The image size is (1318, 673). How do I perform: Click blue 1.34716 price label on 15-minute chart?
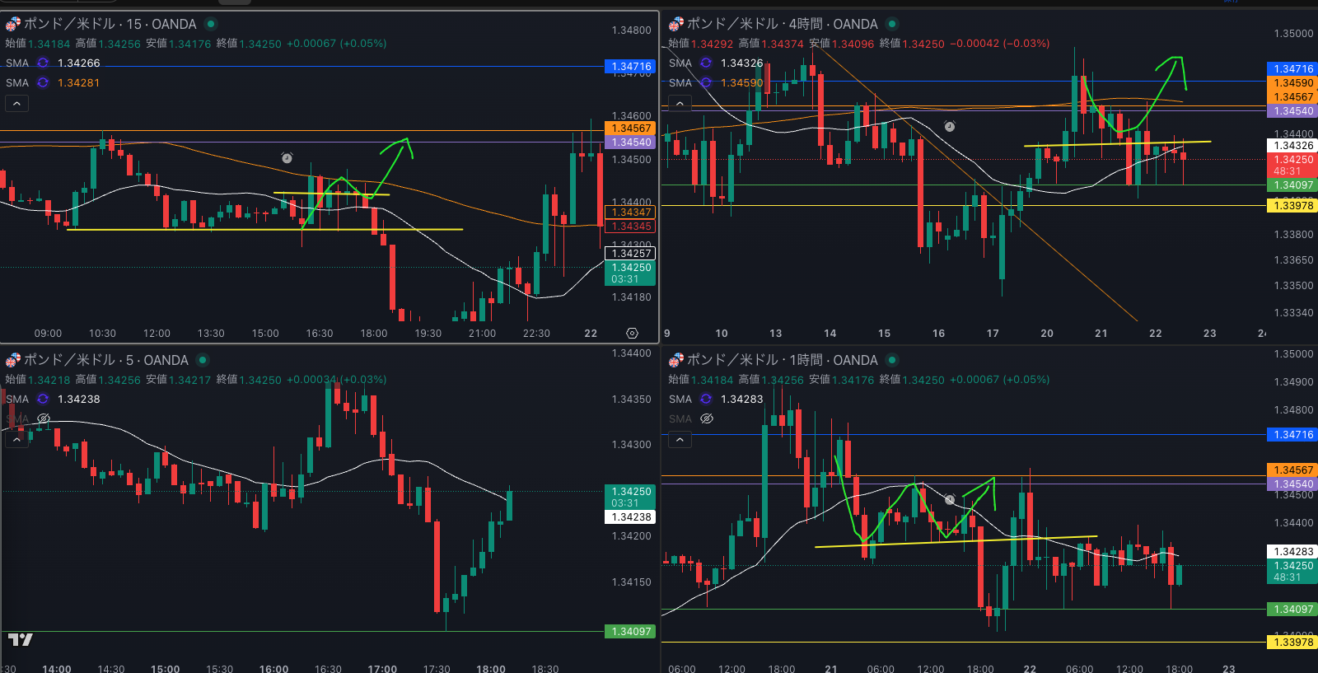pos(631,67)
